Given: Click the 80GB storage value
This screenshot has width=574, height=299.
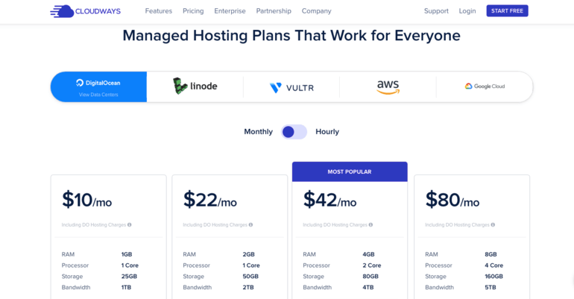Looking at the screenshot, I should [x=370, y=277].
